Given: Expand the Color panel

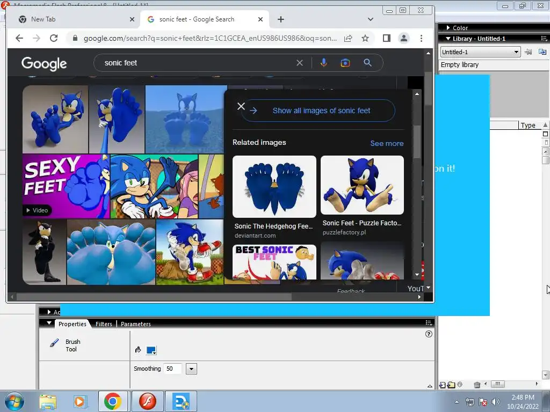Looking at the screenshot, I should 448,28.
